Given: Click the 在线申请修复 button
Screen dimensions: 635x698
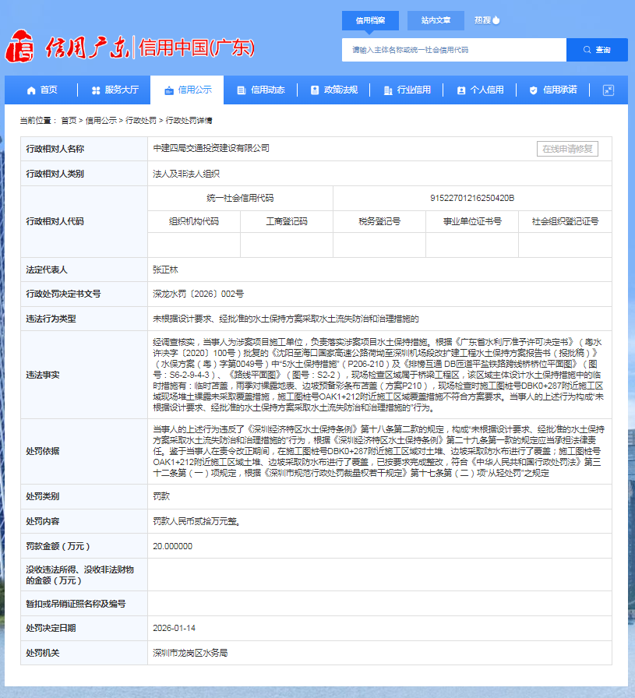Looking at the screenshot, I should [567, 149].
